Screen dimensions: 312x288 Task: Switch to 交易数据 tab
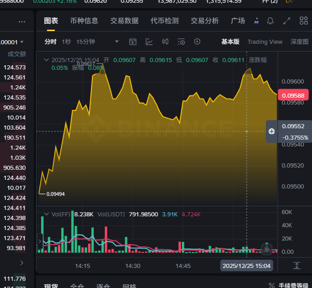(124, 21)
